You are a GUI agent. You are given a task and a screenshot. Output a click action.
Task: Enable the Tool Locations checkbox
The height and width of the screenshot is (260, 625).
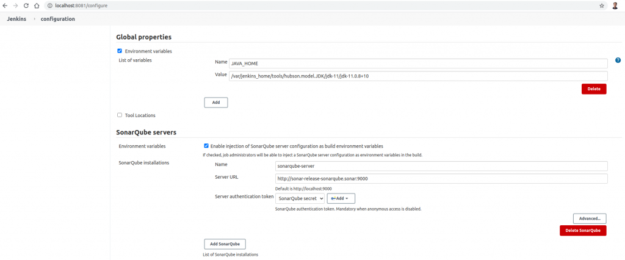pyautogui.click(x=120, y=115)
